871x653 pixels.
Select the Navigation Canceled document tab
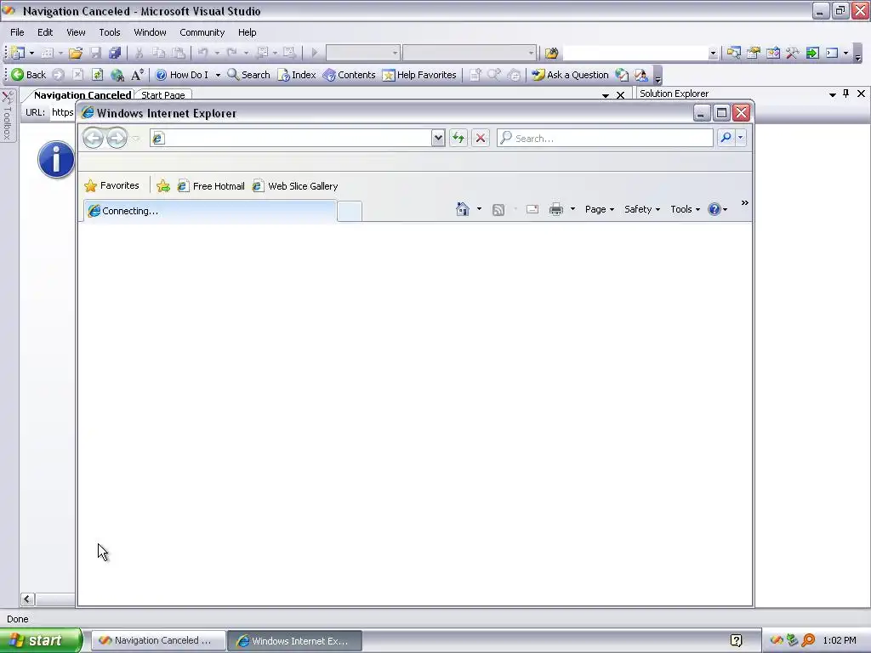[83, 95]
